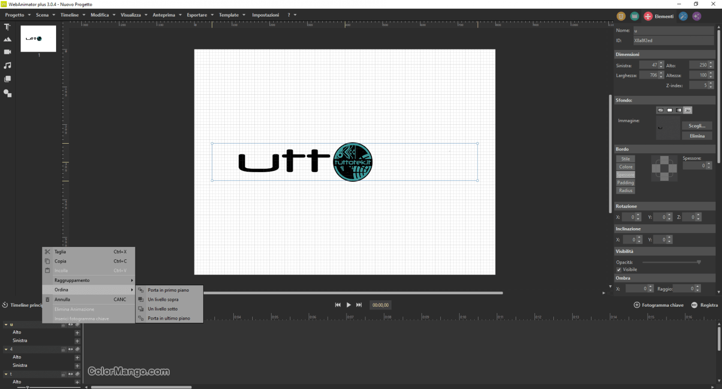The width and height of the screenshot is (722, 389).
Task: Choose Porta in ultimo piano
Action: tap(170, 319)
